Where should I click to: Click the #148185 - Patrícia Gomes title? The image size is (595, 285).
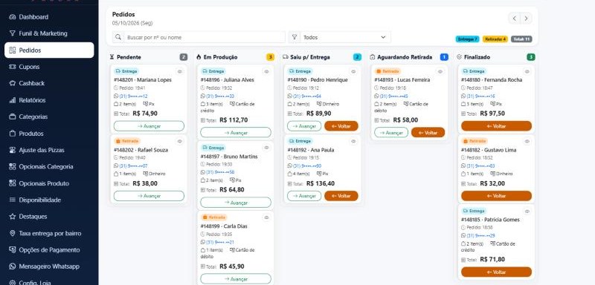click(490, 220)
